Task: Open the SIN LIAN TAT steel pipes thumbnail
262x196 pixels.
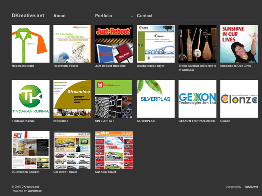Action: pyautogui.click(x=114, y=99)
